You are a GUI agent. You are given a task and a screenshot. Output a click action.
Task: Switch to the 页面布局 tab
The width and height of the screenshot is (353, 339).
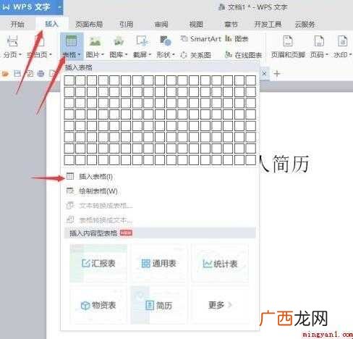point(89,24)
